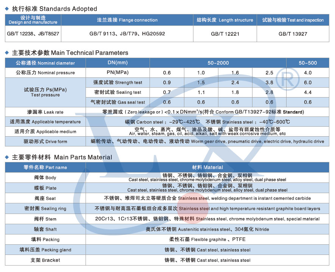Click the "Applicable medium" row label
Screen dimensions: 335x272
(x=45, y=132)
